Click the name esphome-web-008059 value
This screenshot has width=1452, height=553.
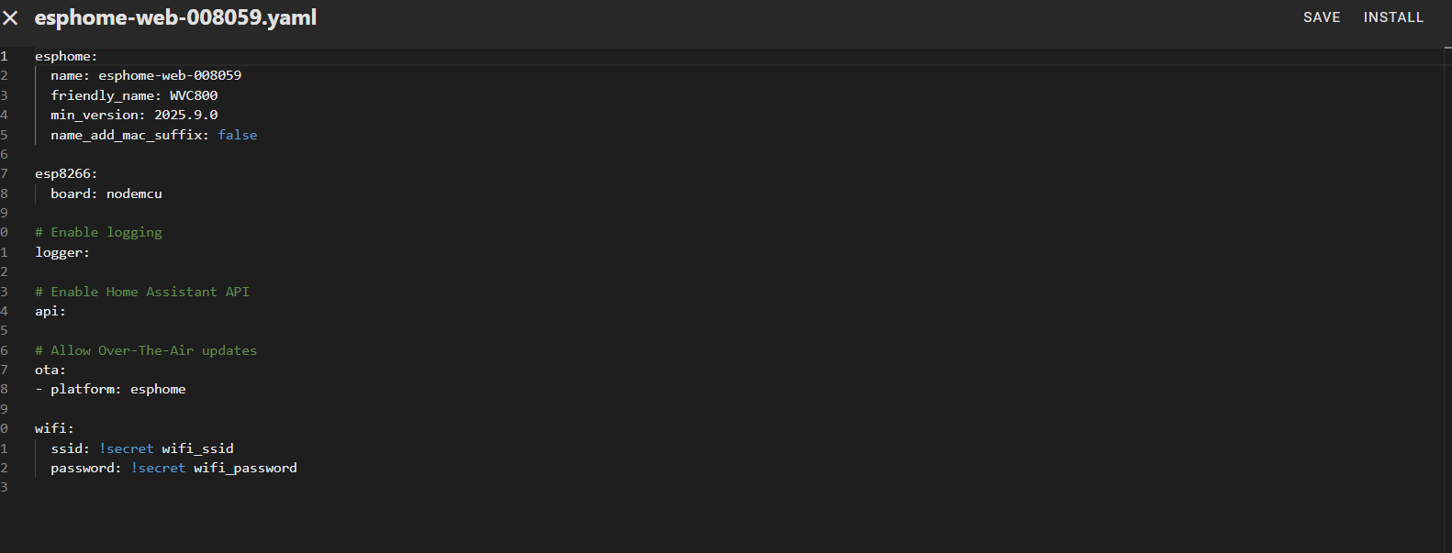pyautogui.click(x=170, y=75)
